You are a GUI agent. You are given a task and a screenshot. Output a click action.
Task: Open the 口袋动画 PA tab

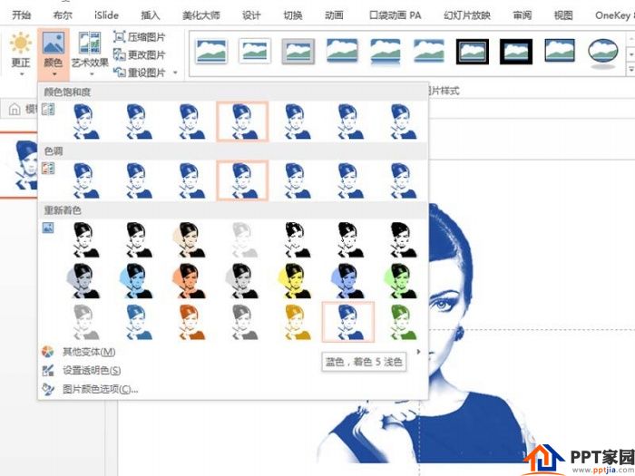pos(395,15)
